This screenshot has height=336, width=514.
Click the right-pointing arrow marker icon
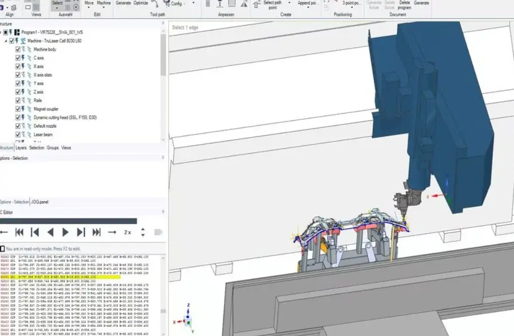point(112,233)
